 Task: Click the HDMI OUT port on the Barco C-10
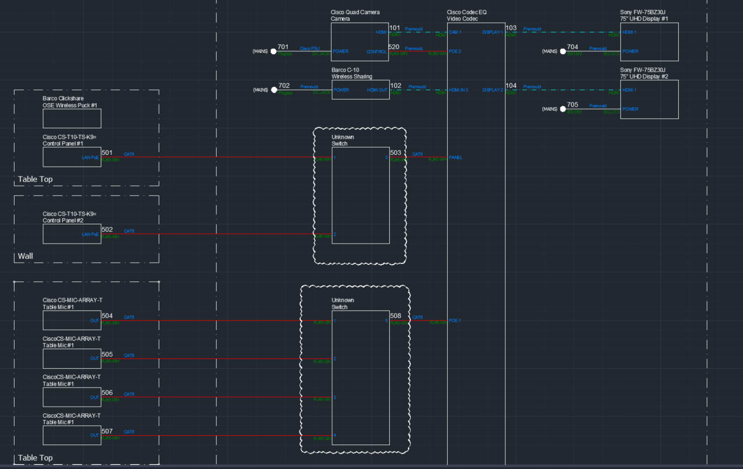click(376, 90)
